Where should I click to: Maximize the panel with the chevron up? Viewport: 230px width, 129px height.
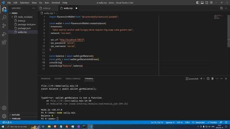[x=221, y=79]
